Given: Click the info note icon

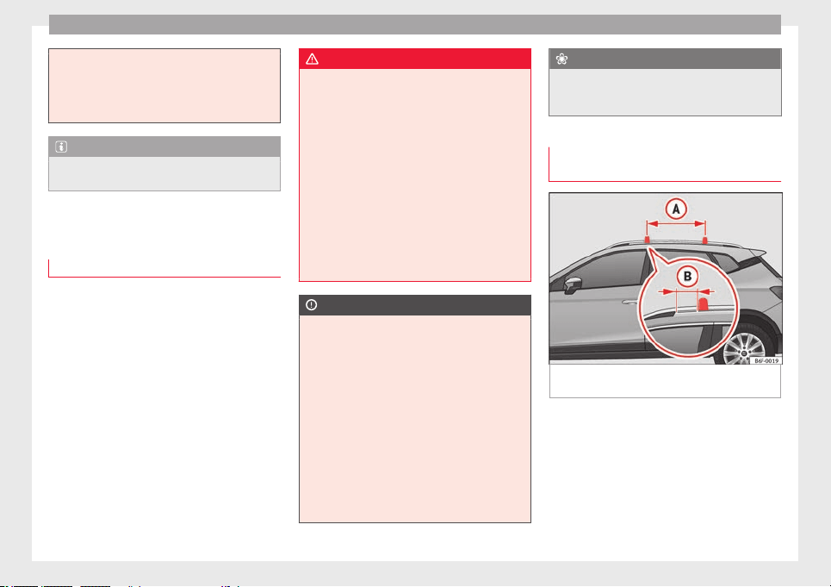Looking at the screenshot, I should [x=61, y=147].
